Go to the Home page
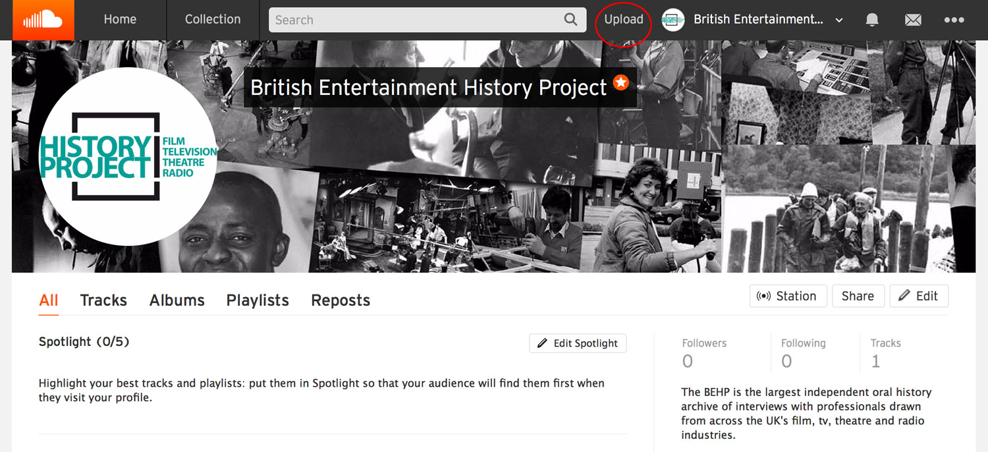The width and height of the screenshot is (988, 452). coord(120,20)
